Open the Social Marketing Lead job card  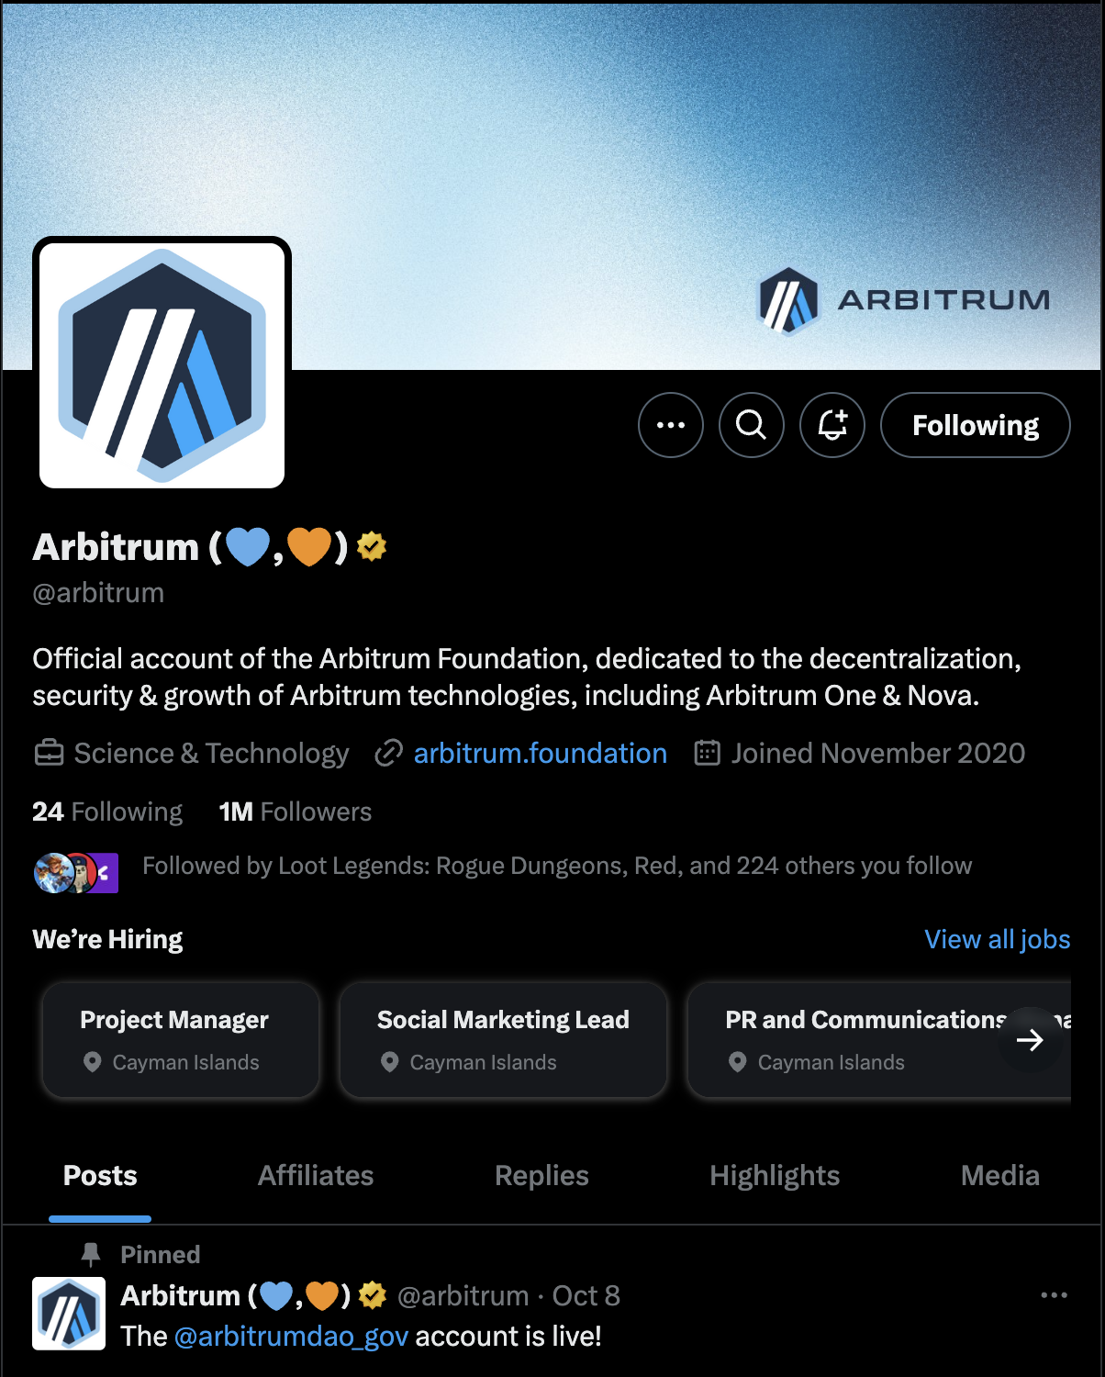tap(503, 1040)
